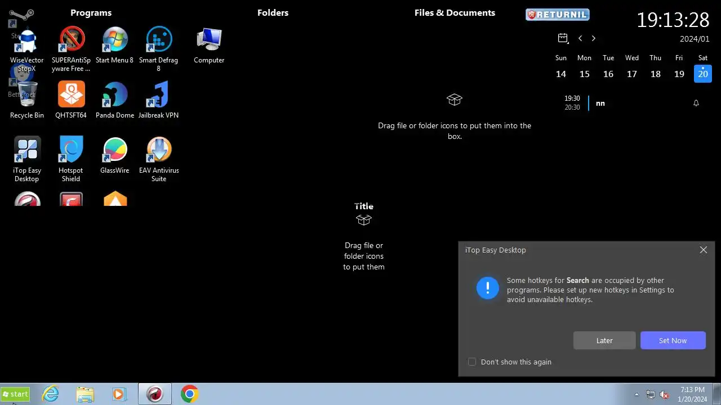Click the reminder bell for nn event
The image size is (721, 405).
tap(696, 103)
